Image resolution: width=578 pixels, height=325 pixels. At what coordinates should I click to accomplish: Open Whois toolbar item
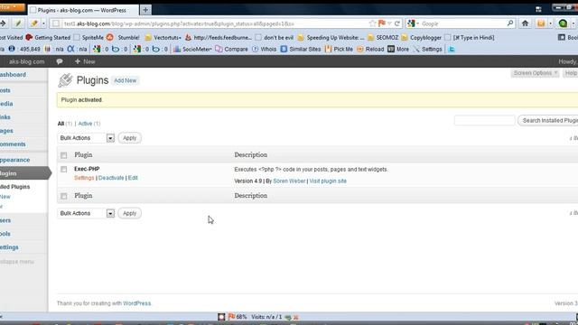[x=264, y=49]
